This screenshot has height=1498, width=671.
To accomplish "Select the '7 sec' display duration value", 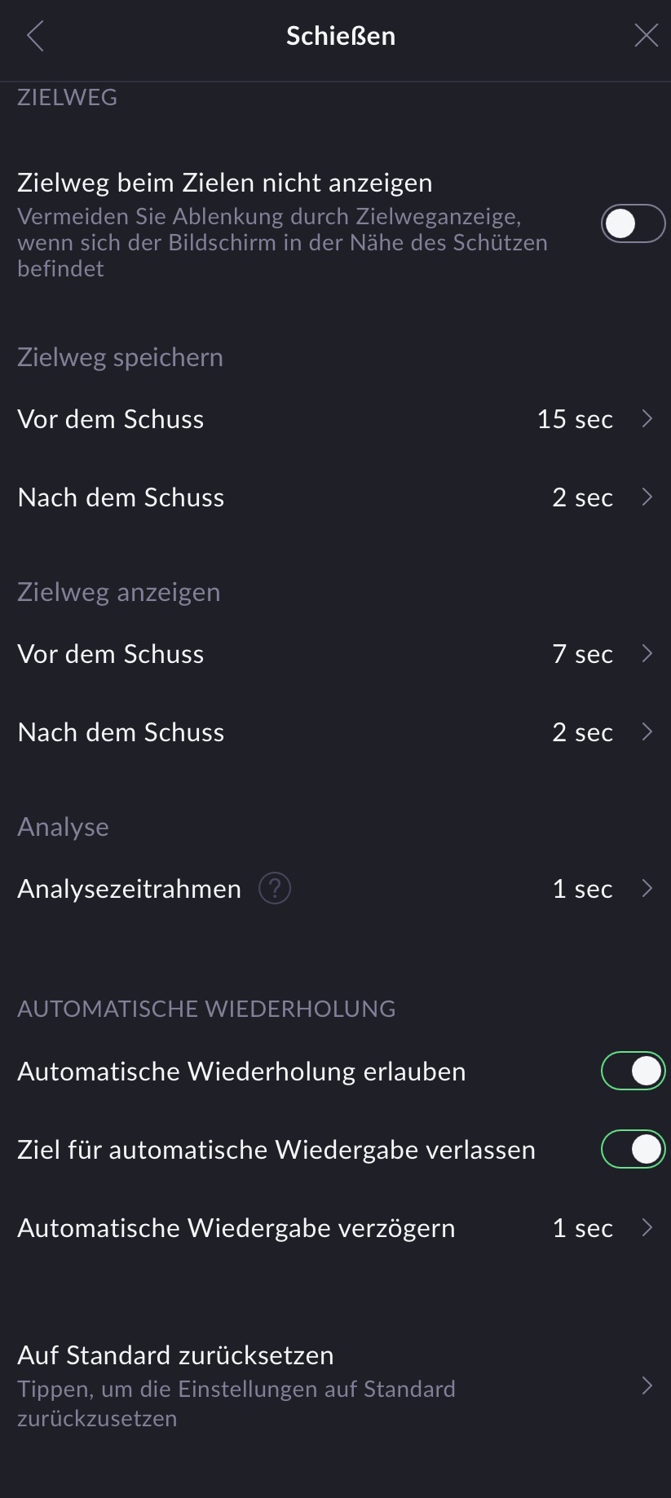I will click(582, 654).
